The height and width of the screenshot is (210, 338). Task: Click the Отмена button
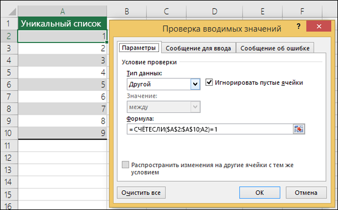(x=306, y=193)
